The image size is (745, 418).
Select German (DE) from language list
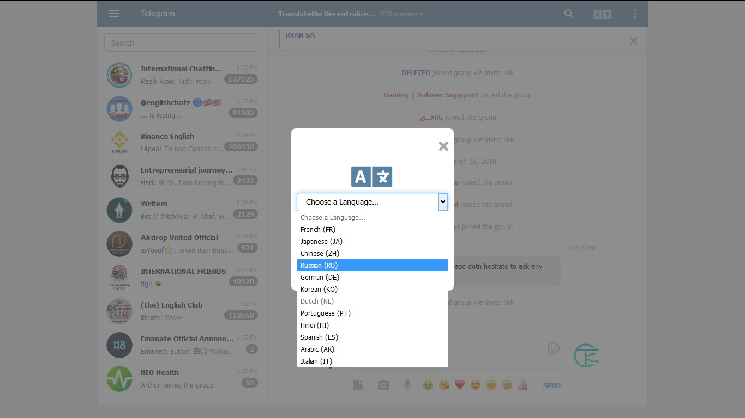(x=372, y=277)
